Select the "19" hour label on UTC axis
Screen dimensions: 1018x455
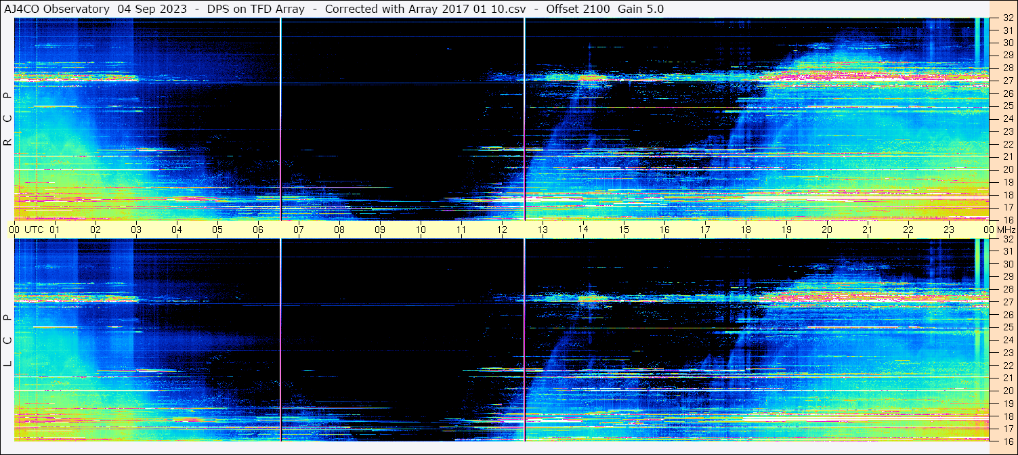coord(786,230)
